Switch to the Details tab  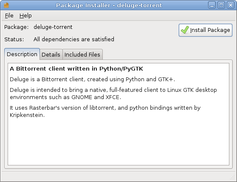tap(51, 54)
